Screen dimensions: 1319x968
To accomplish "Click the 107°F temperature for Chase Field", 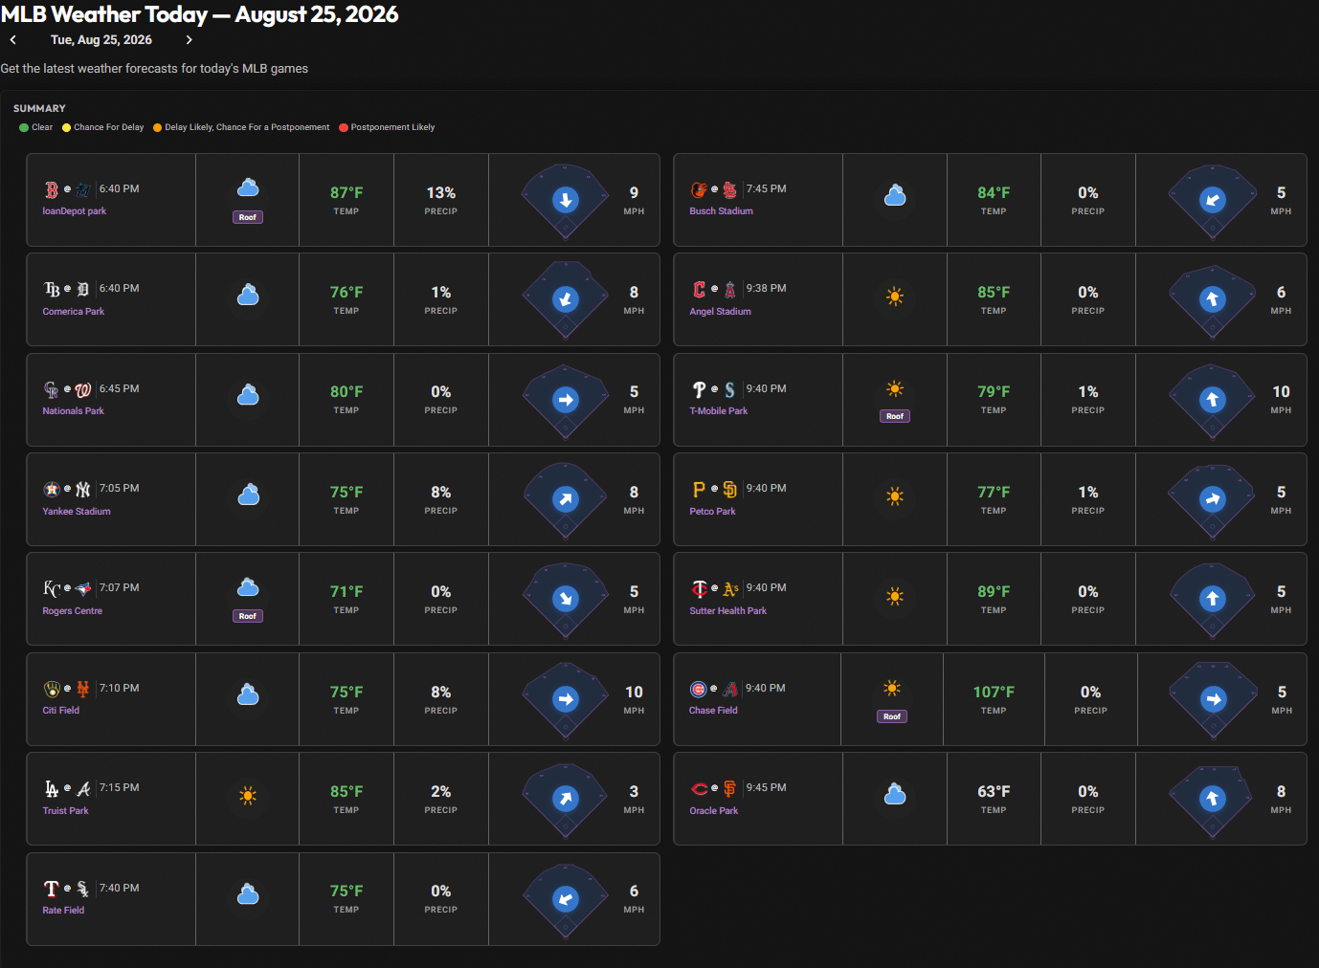I will tap(994, 692).
